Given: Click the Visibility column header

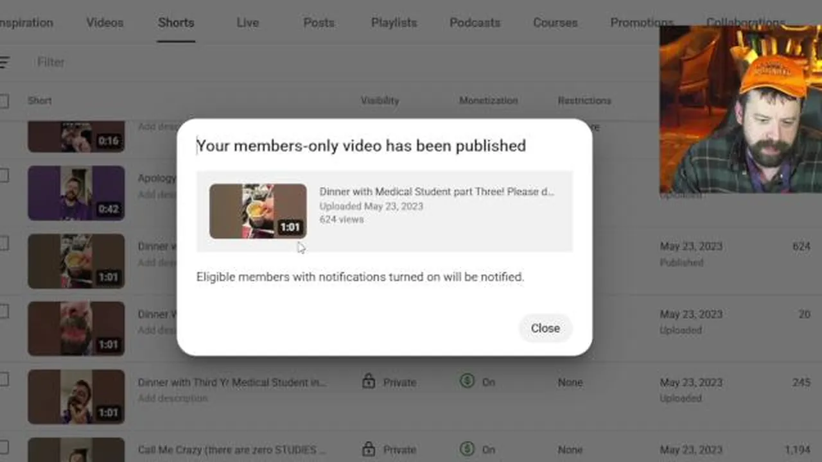Looking at the screenshot, I should [x=380, y=101].
